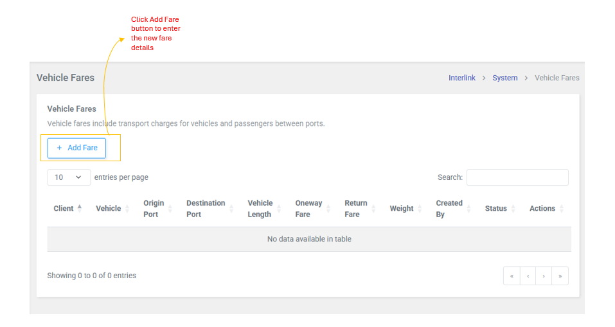Viewport: 615px width, 327px height.
Task: Open the Interlink breadcrumb link
Action: pos(461,78)
